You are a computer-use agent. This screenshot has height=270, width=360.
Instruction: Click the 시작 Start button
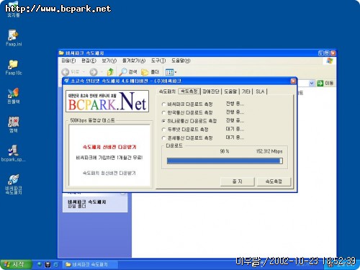coord(16,264)
